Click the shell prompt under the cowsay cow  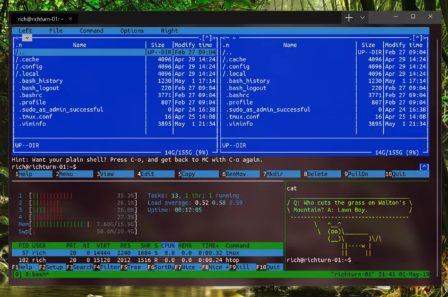tap(319, 260)
